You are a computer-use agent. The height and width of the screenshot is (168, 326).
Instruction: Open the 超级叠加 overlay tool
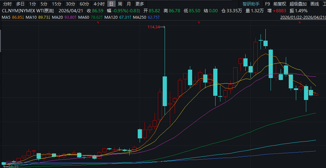click(298, 4)
